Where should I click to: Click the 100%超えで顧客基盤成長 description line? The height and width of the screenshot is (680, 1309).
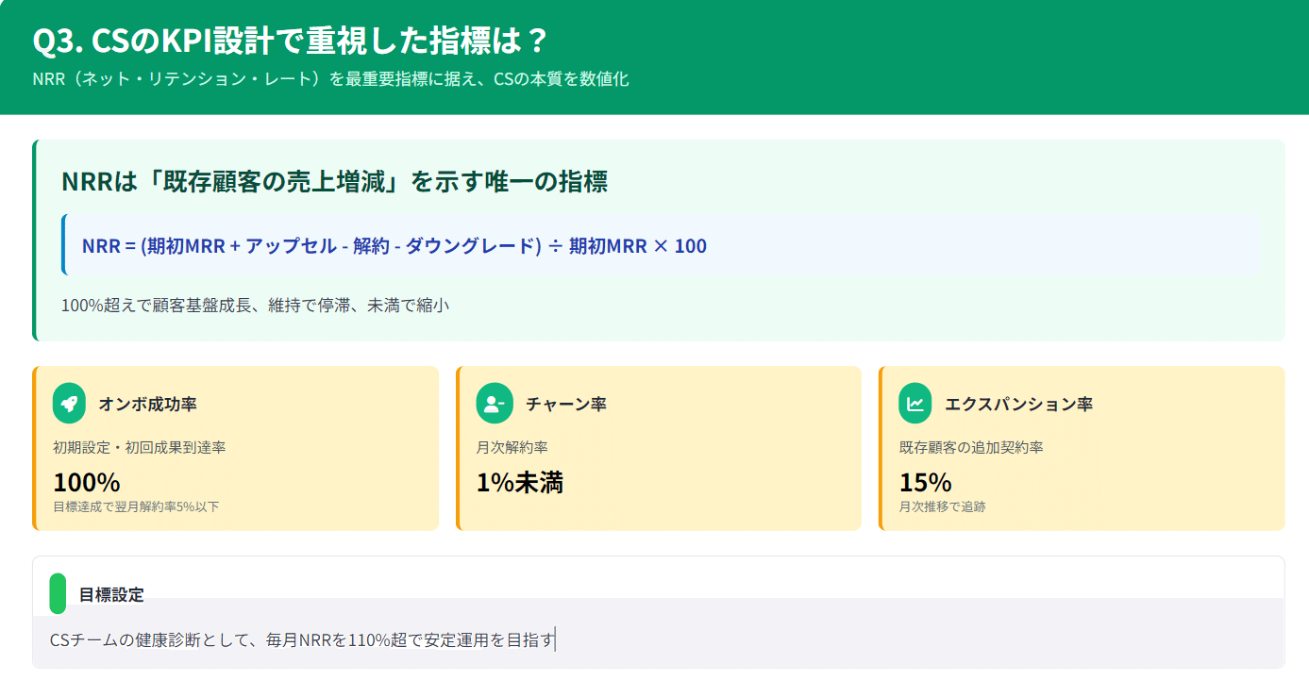click(255, 306)
